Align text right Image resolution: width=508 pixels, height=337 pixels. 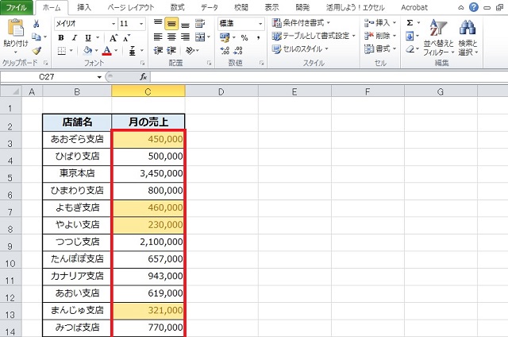tap(185, 37)
